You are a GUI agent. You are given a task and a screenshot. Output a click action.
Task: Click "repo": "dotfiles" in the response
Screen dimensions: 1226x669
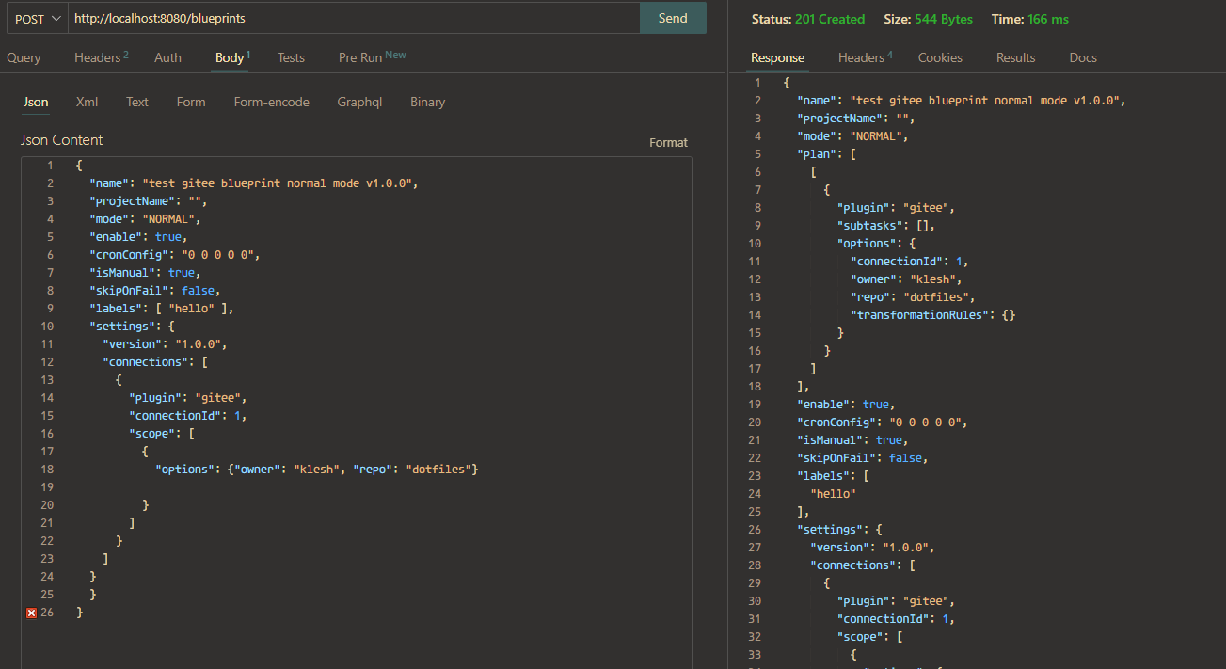click(913, 297)
